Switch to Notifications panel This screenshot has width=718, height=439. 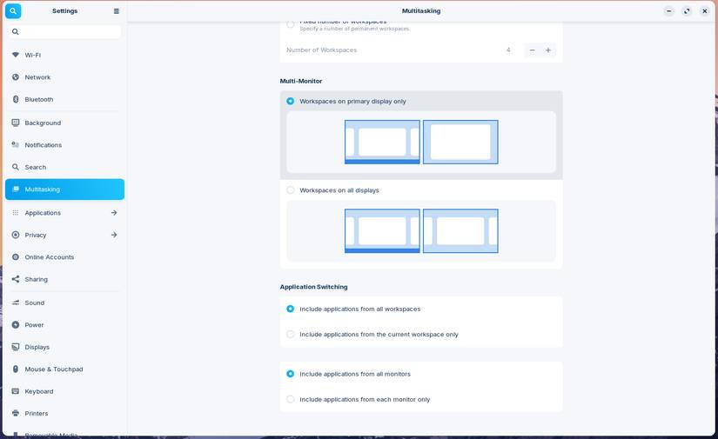point(64,144)
